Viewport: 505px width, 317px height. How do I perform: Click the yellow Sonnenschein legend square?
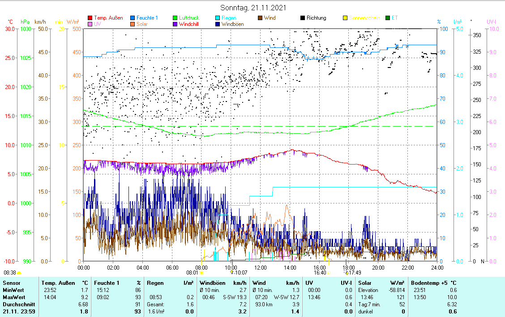click(x=345, y=18)
